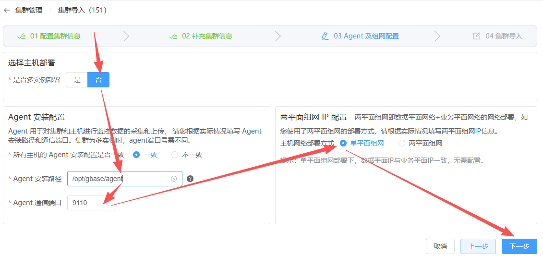This screenshot has width=543, height=268.
Task: Clear the Agent 安装路径 field with the x icon
Action: (174, 179)
